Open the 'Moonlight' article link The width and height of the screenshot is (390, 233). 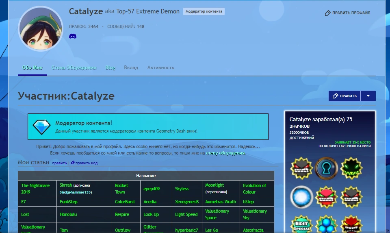(x=214, y=185)
